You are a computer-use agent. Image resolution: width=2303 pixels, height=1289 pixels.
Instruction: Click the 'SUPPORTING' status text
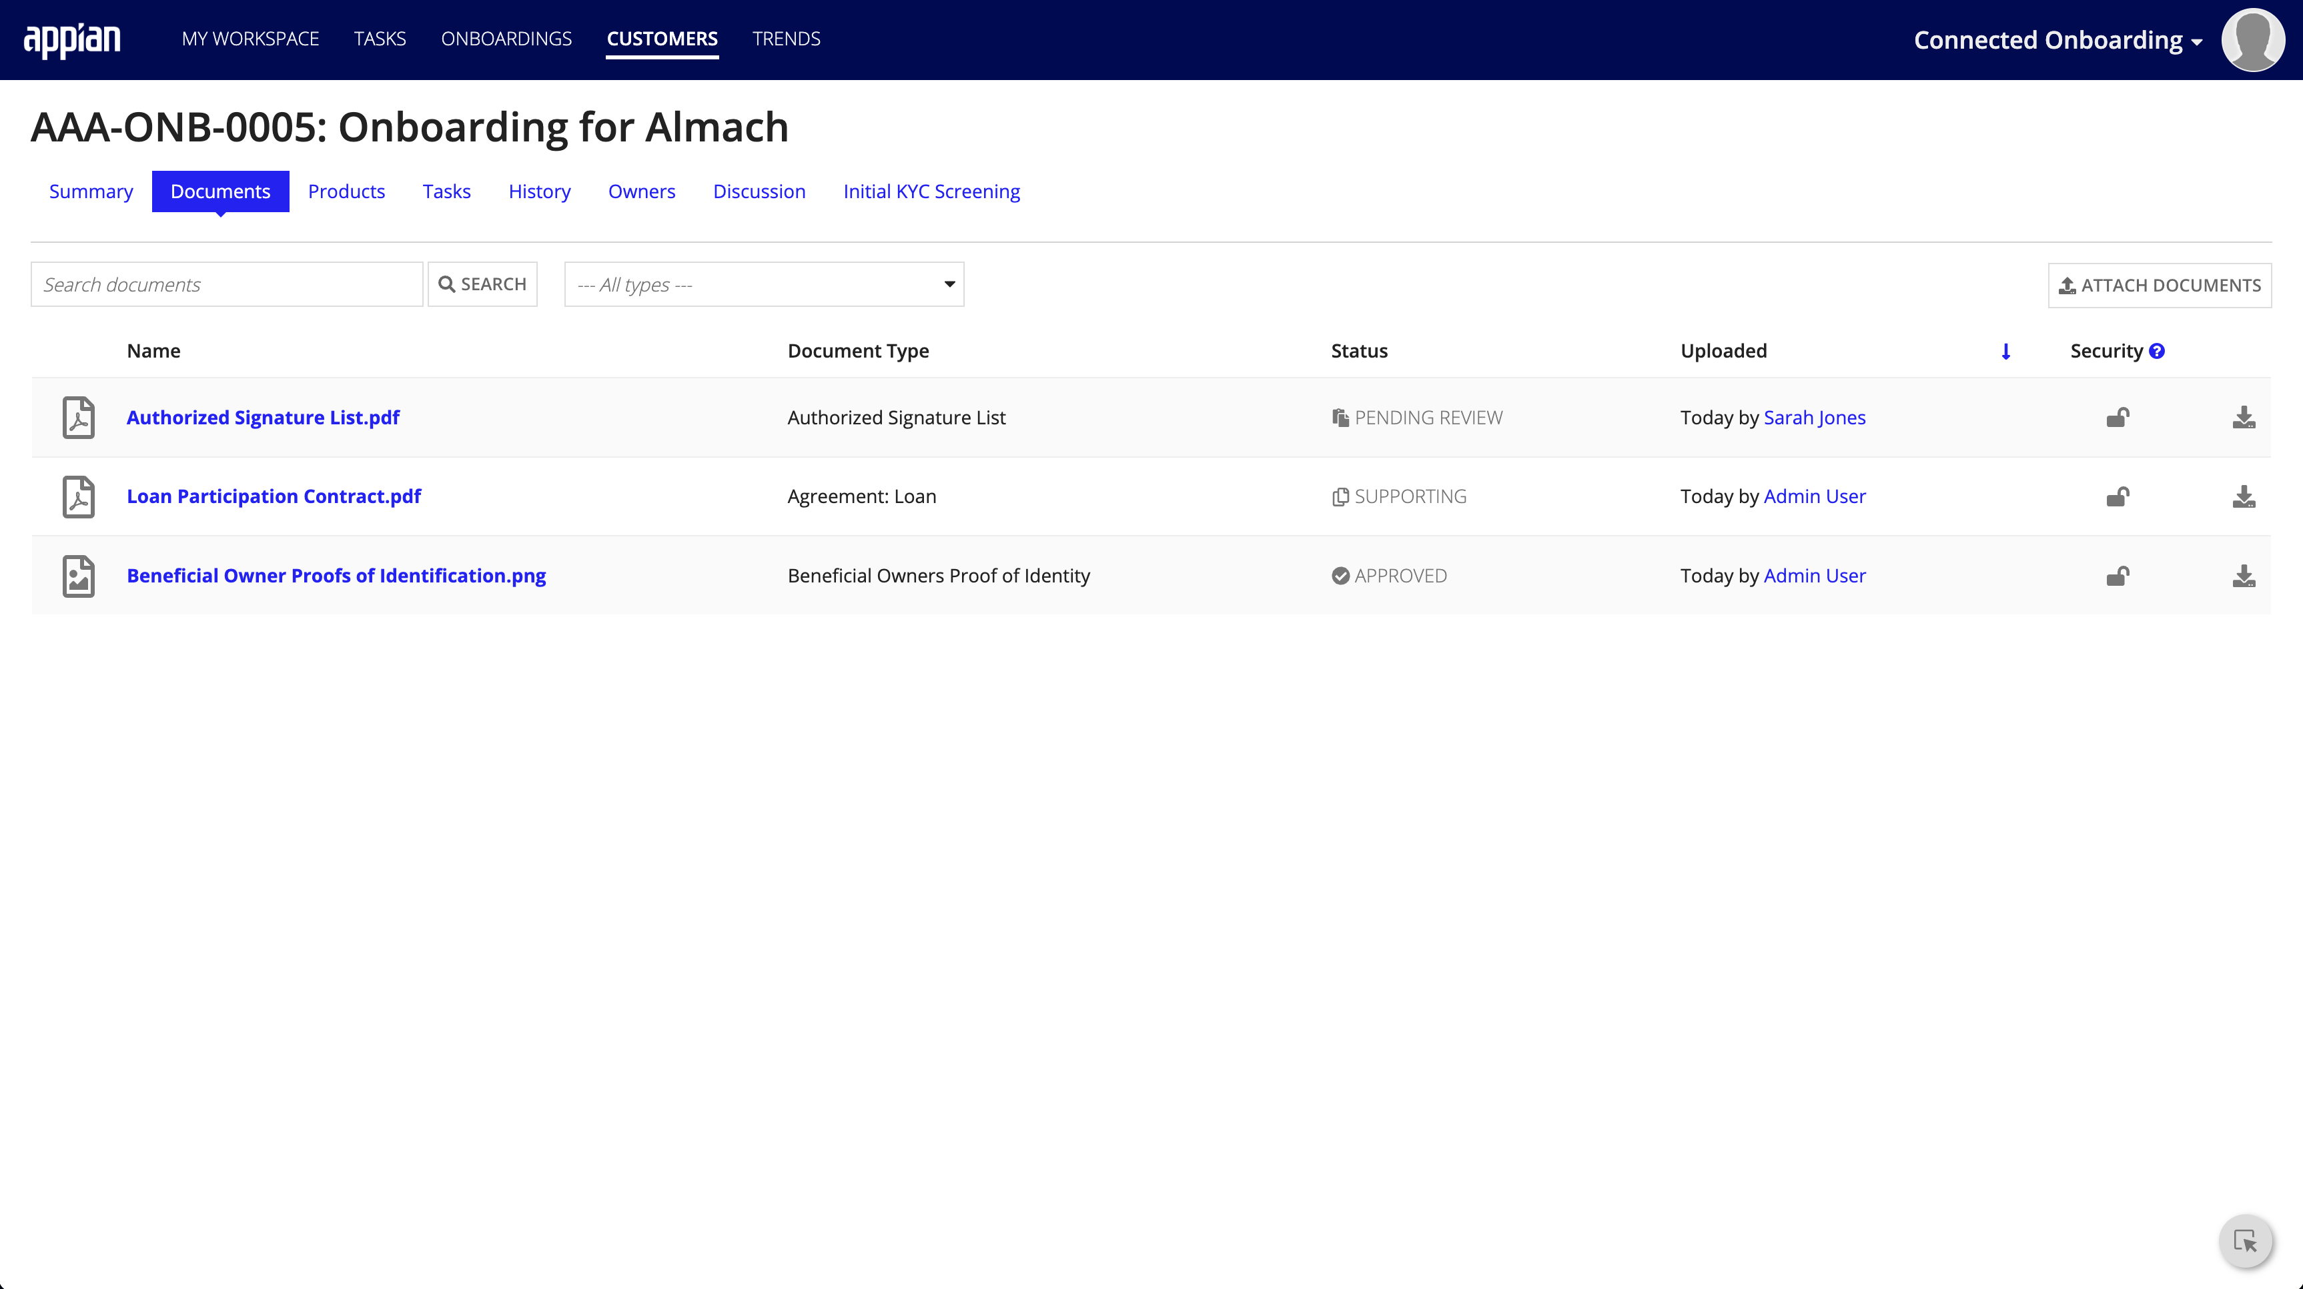tap(1411, 496)
